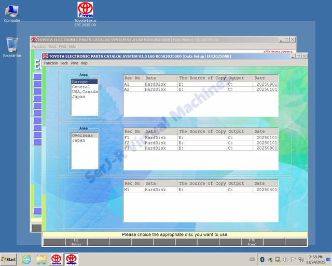
Task: Close the Data Setup window
Action: tap(305, 56)
